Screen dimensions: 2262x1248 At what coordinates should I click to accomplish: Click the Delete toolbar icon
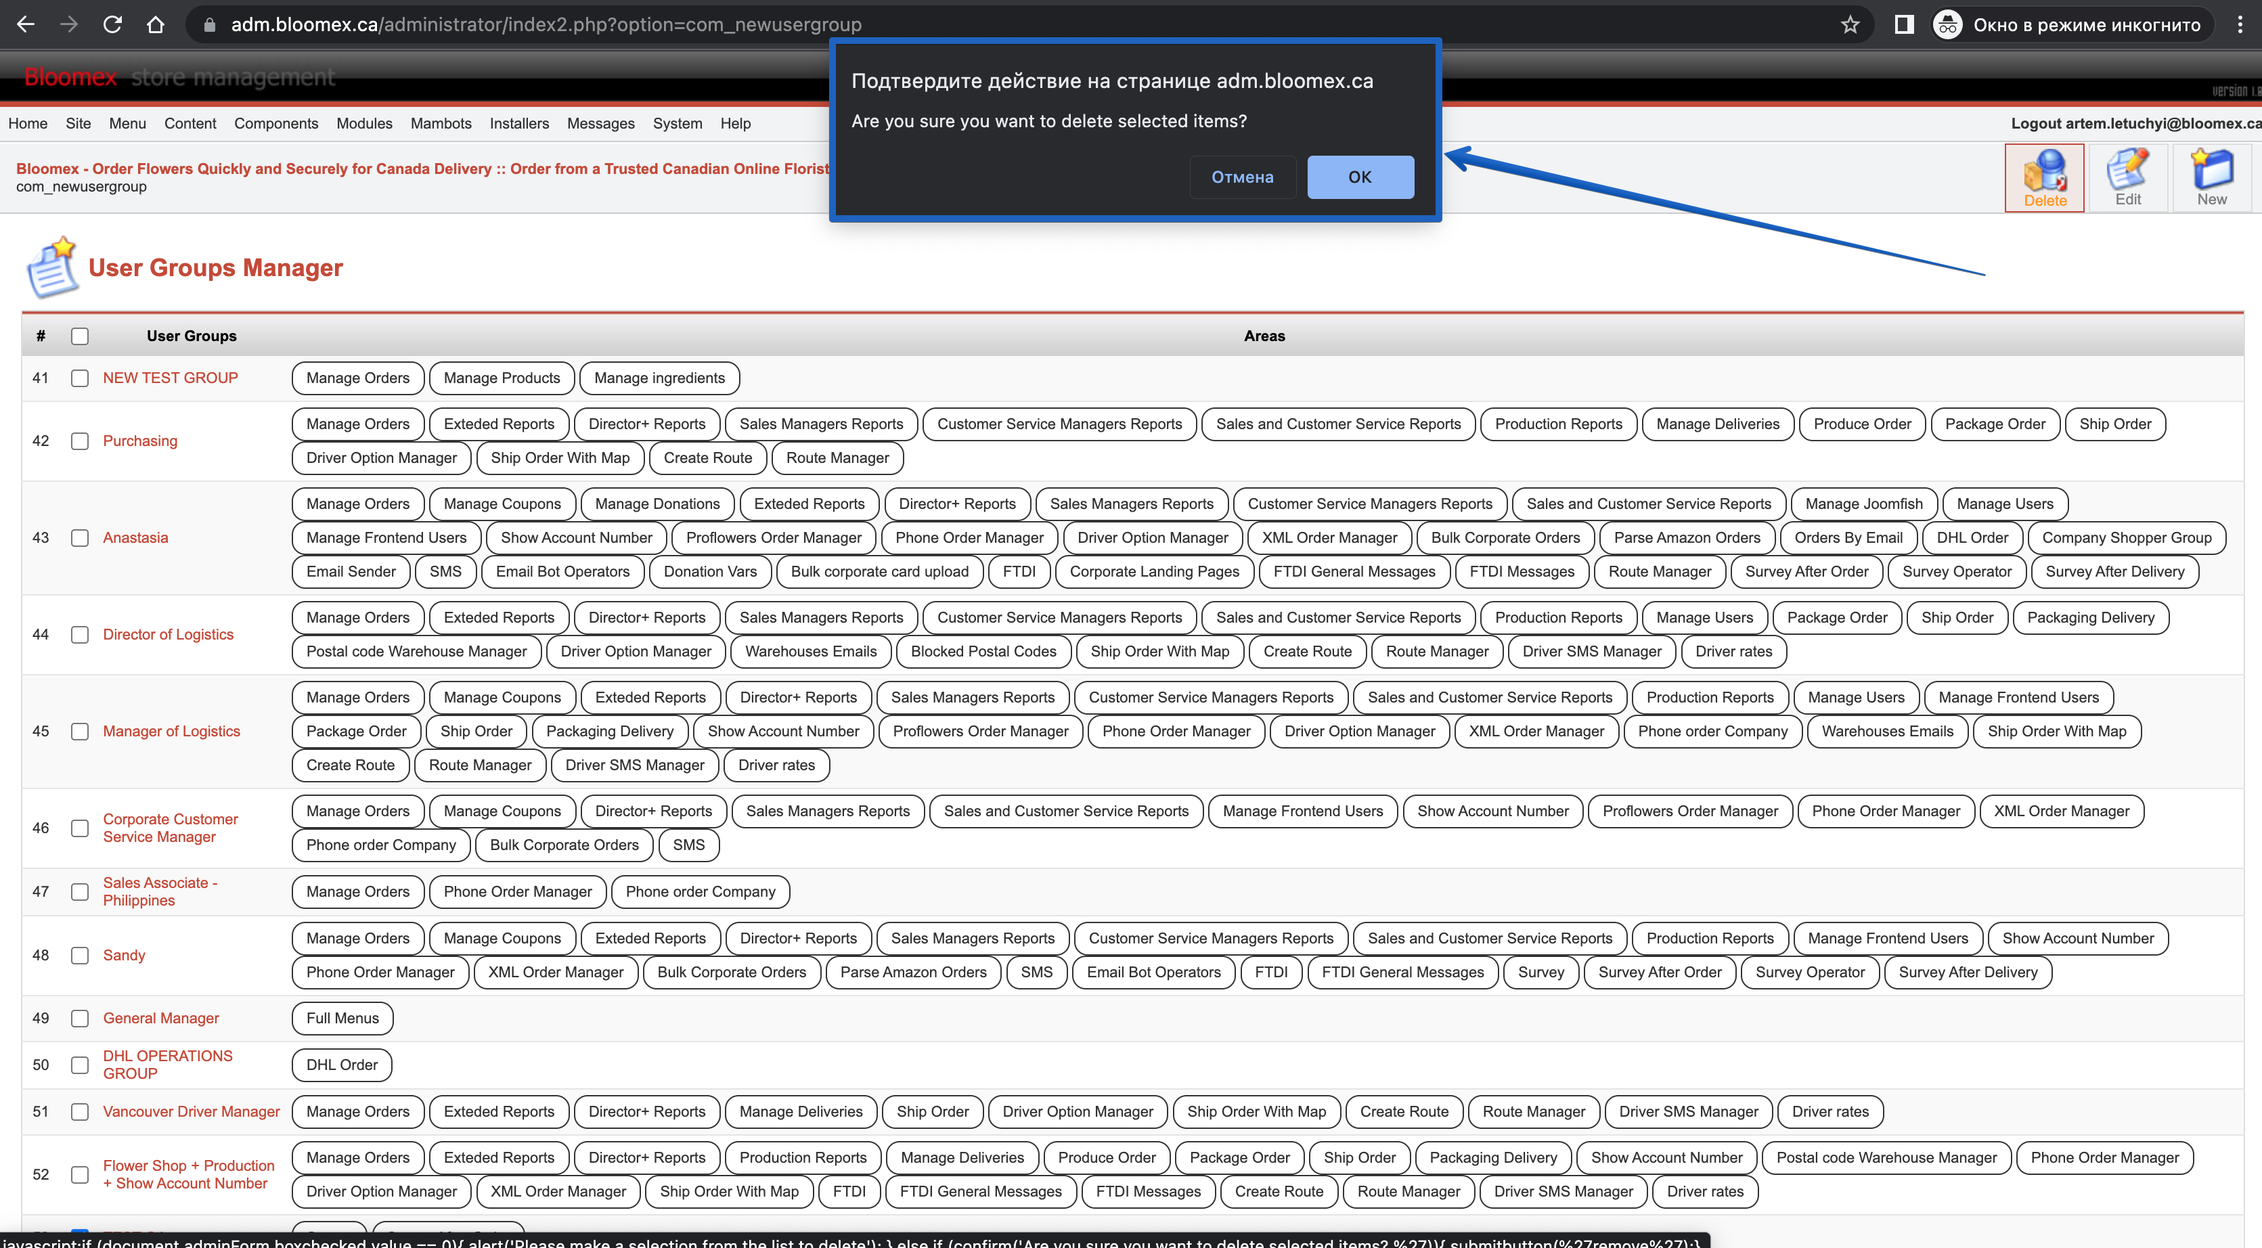point(2044,177)
